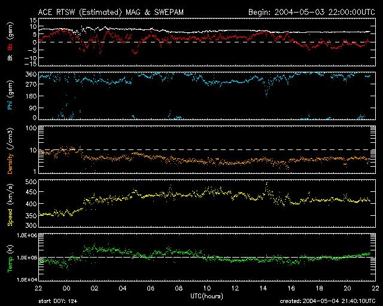Image resolution: width=383 pixels, height=306 pixels.
Task: Click the -15 tick on the Bt Bz axis
Action: pos(31,64)
